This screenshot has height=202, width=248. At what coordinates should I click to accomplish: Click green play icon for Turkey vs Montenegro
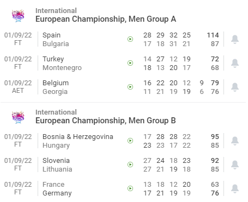click(130, 63)
